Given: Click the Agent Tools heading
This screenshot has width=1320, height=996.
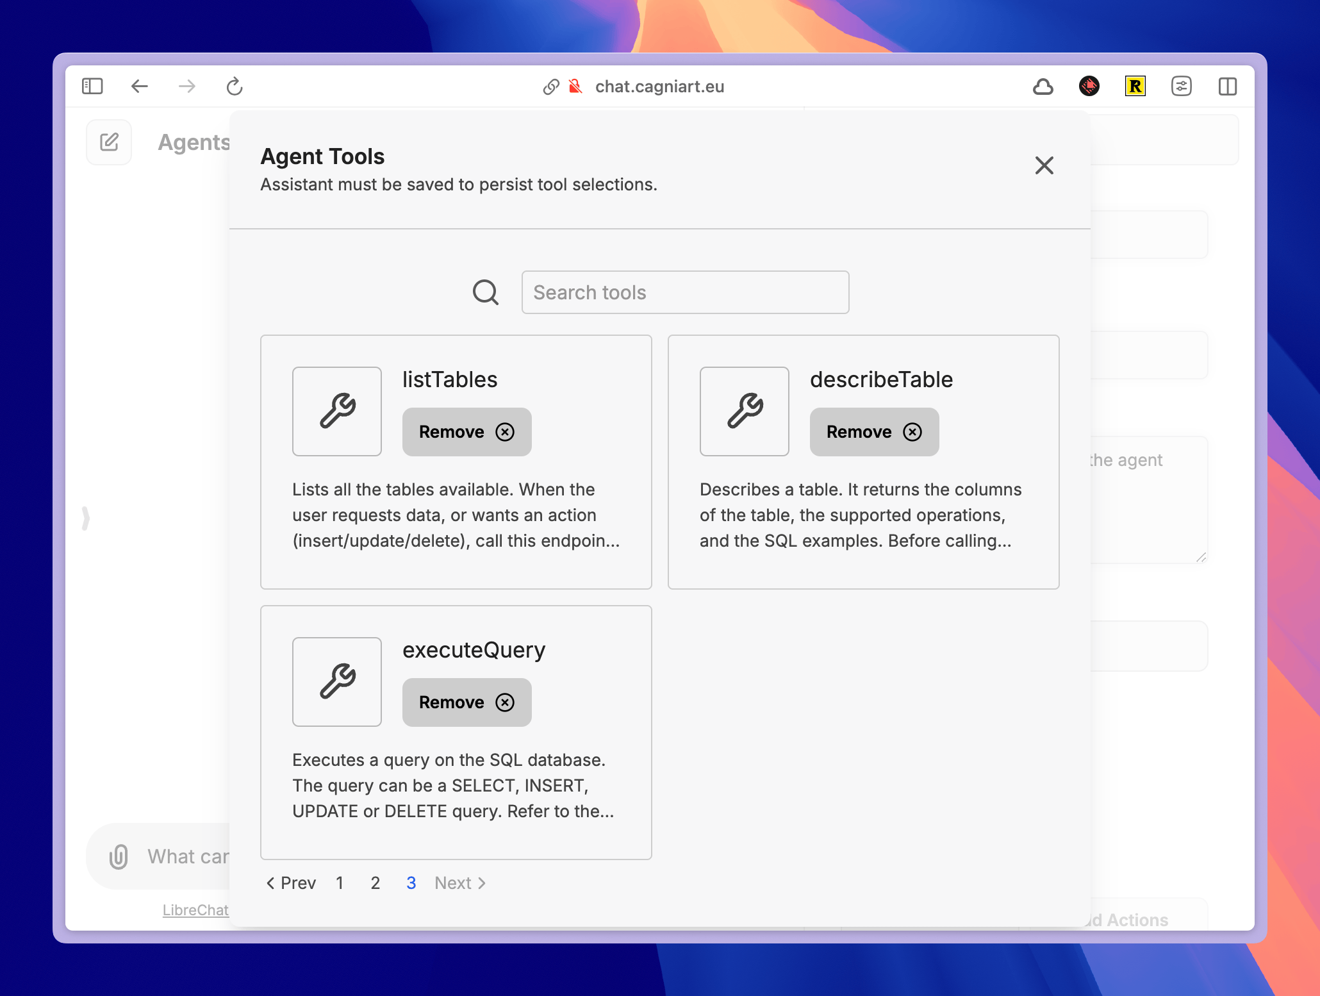Looking at the screenshot, I should [322, 156].
